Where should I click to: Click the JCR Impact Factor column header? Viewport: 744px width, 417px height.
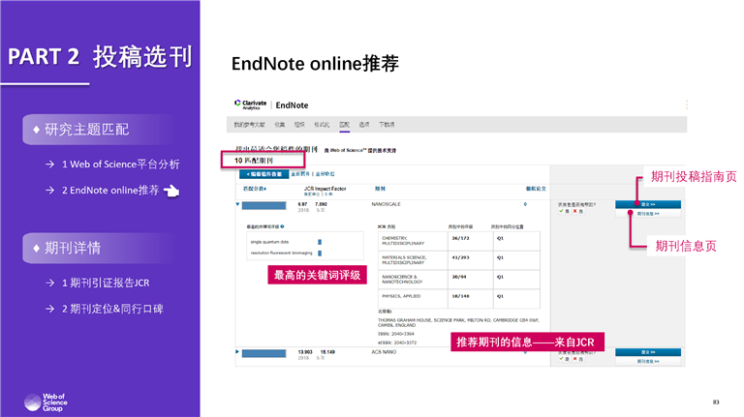click(325, 189)
